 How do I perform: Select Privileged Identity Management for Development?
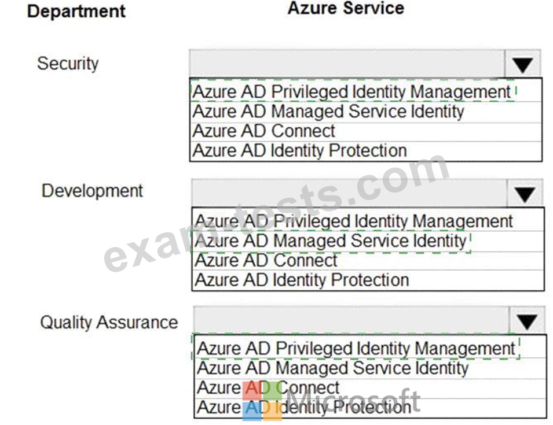pyautogui.click(x=368, y=221)
